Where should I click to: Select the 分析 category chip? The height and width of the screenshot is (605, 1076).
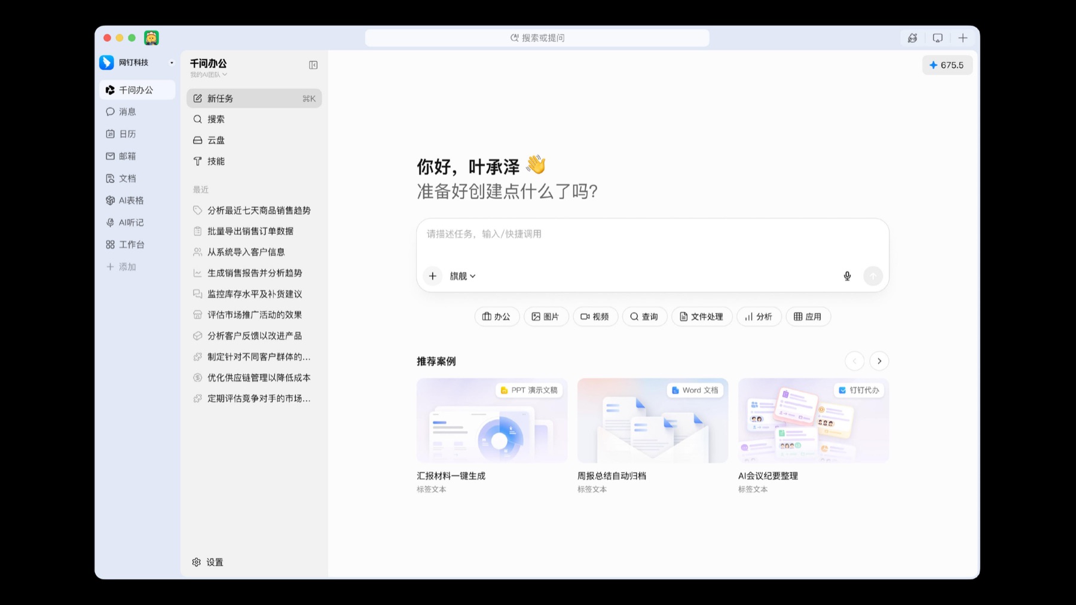point(759,317)
